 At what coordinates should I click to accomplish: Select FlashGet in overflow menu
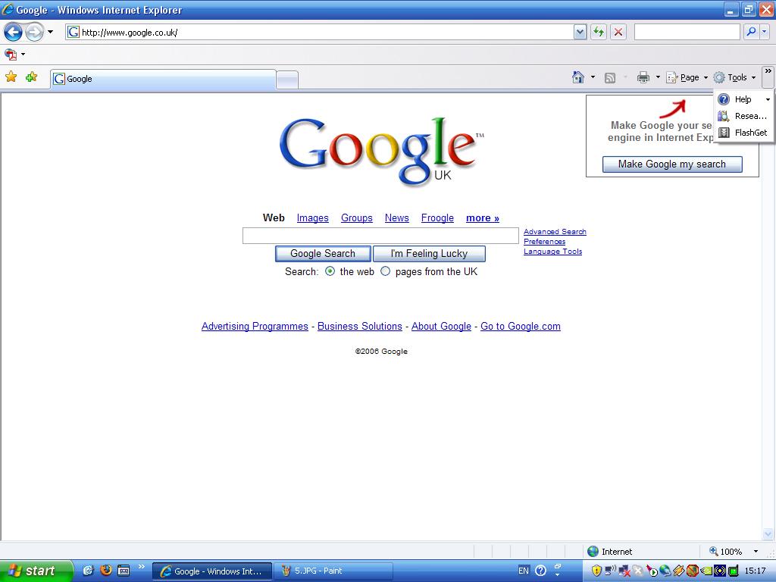point(743,133)
